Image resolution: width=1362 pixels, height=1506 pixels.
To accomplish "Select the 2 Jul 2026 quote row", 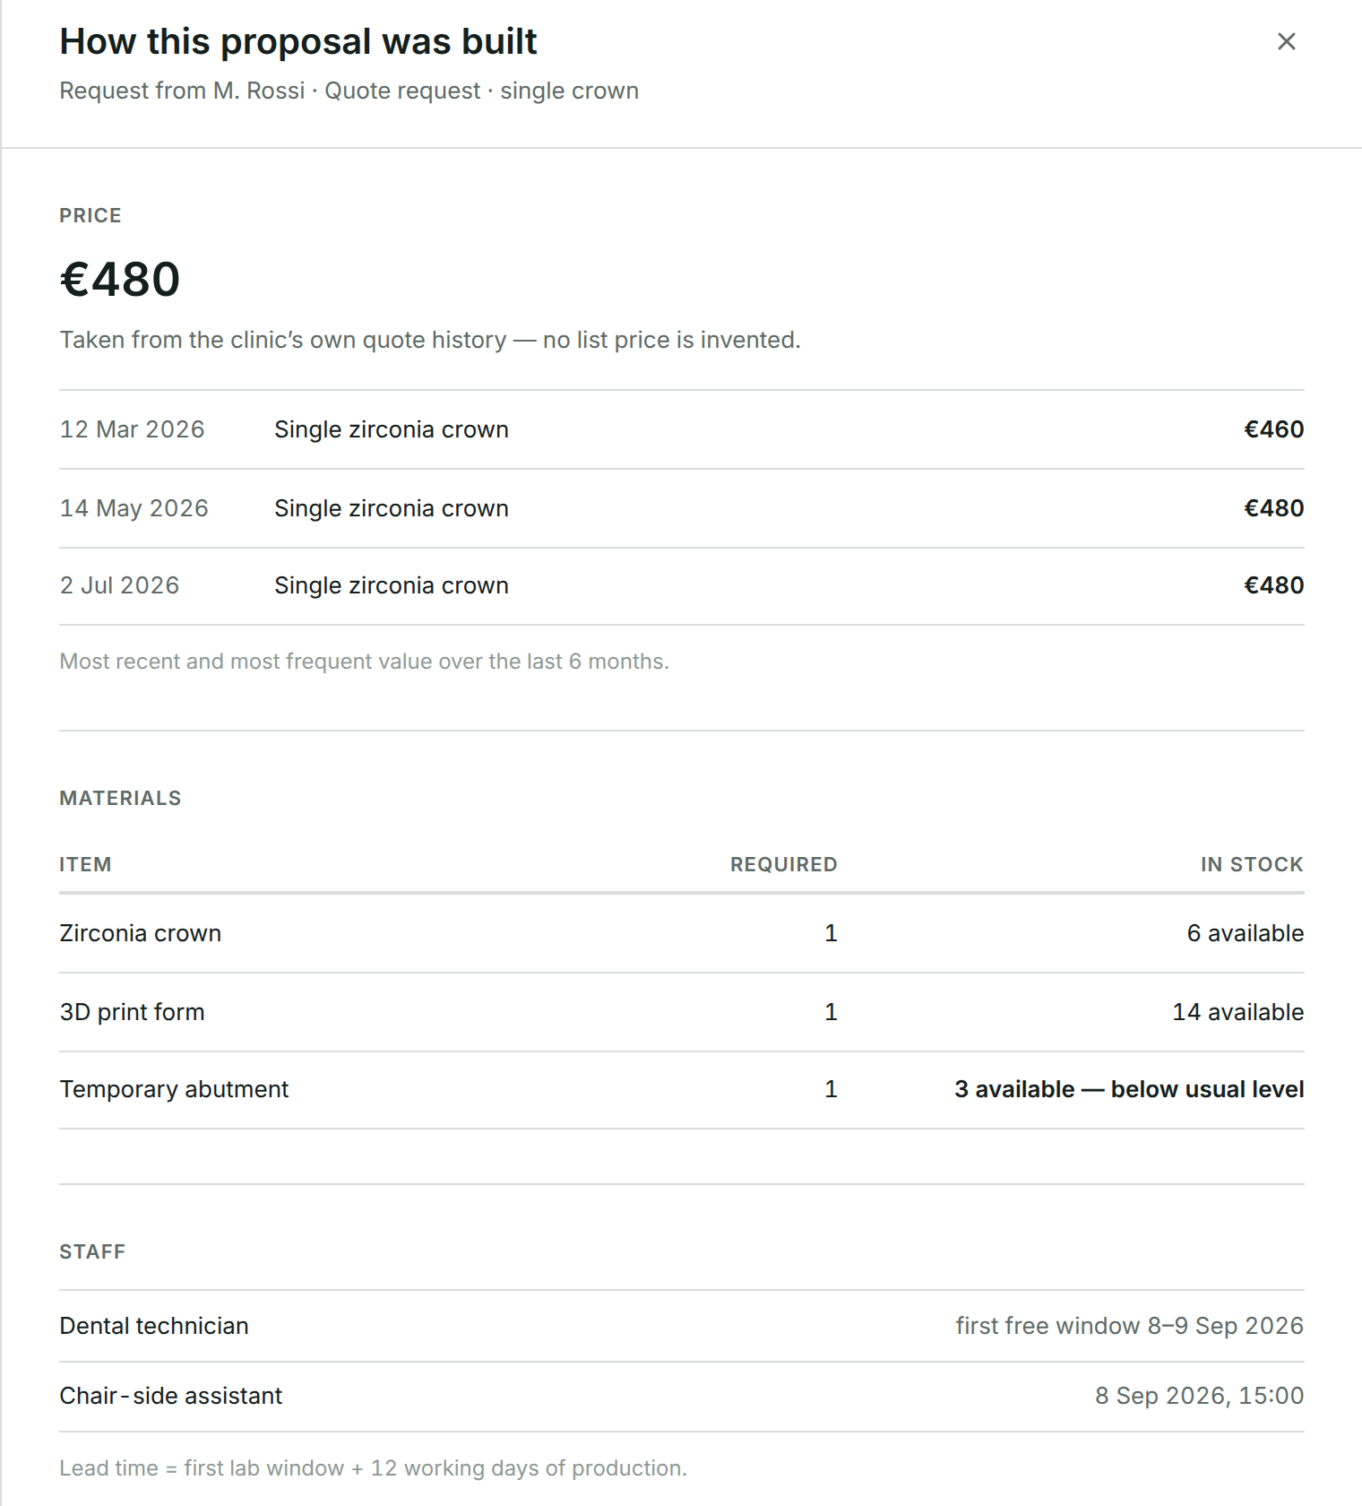I will tap(681, 586).
